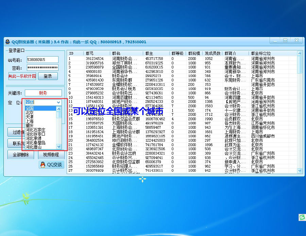Close the QQ群搜索器 window
This screenshot has height=236, width=306.
296,41
